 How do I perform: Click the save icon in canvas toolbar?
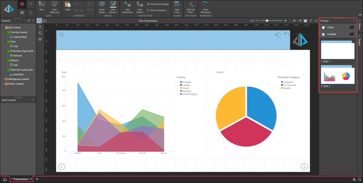(305, 20)
